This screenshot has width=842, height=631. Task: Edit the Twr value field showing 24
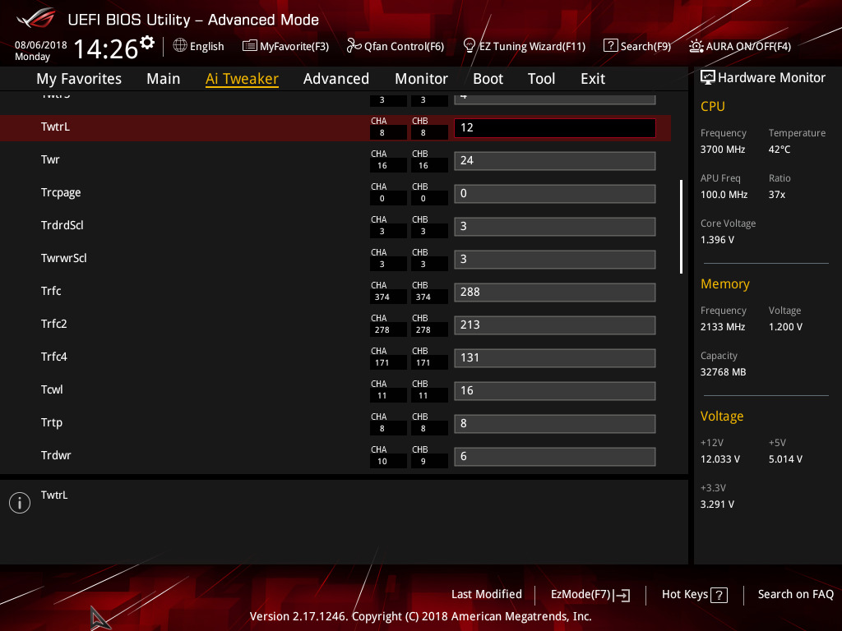tap(555, 160)
